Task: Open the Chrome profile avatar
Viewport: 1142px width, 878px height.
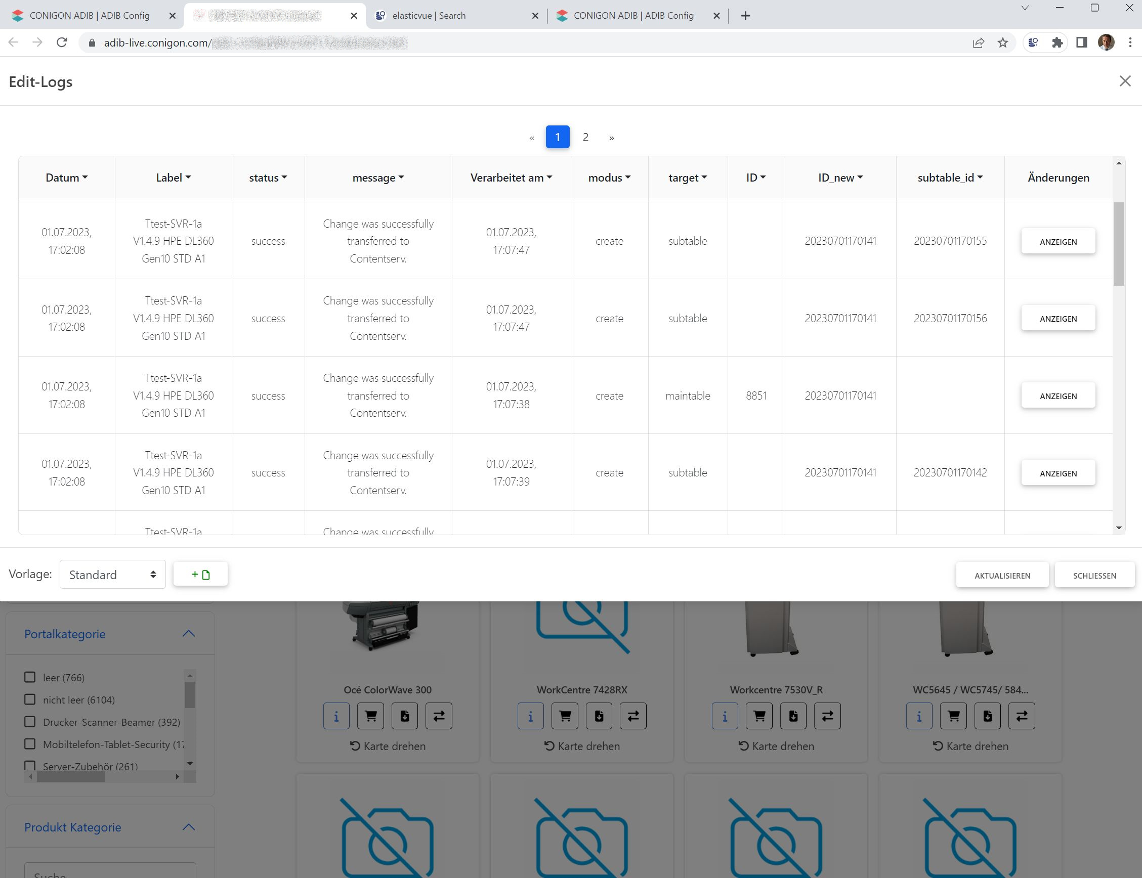Action: [1106, 42]
